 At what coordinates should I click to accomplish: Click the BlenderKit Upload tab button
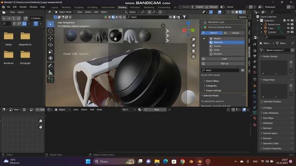[234, 33]
